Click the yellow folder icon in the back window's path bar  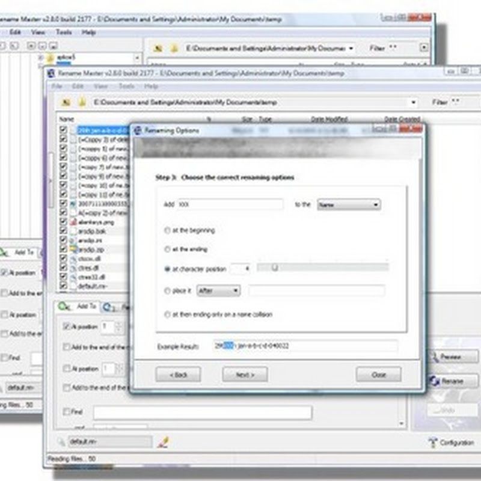tap(174, 48)
